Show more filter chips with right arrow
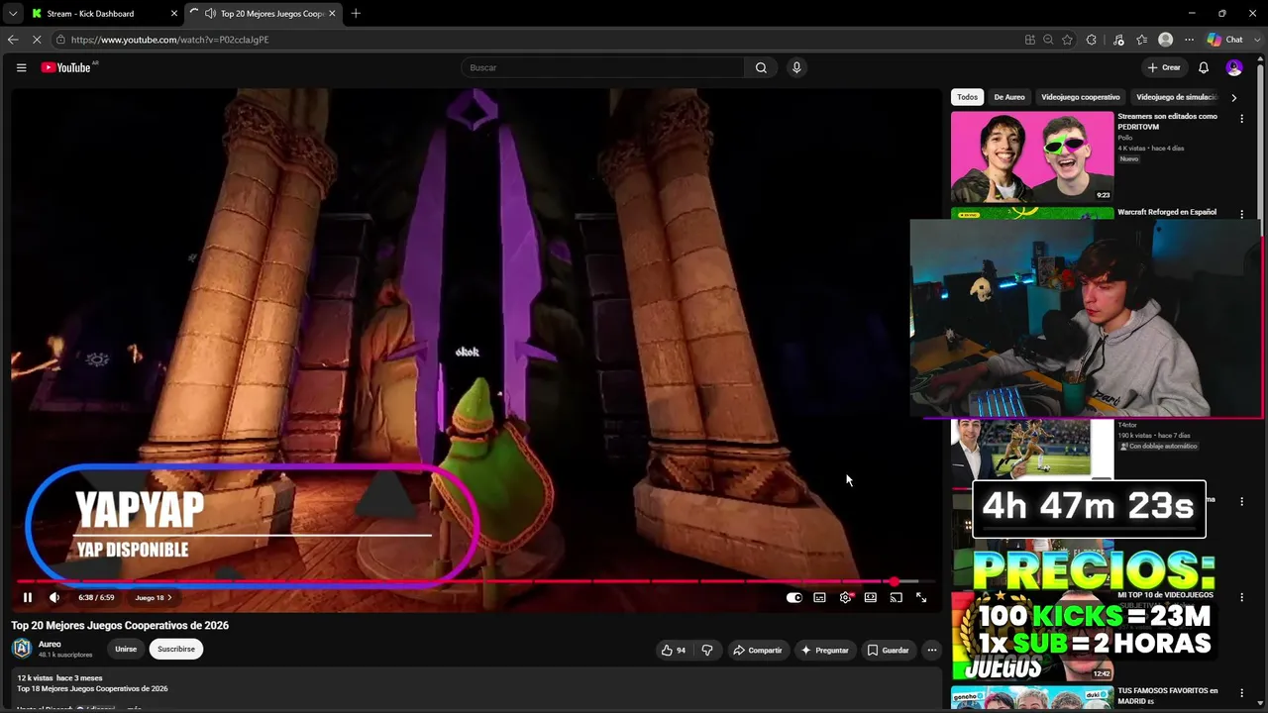This screenshot has width=1268, height=713. [1233, 97]
